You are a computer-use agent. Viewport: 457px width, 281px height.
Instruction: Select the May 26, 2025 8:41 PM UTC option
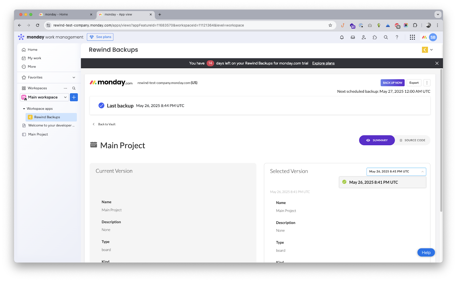pos(382,182)
